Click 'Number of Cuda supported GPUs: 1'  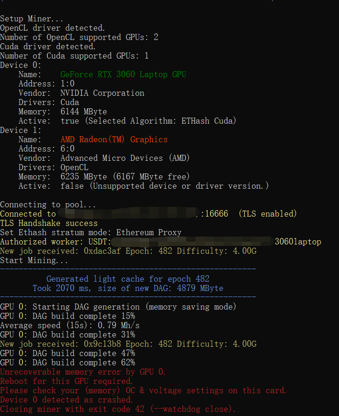pyautogui.click(x=74, y=56)
